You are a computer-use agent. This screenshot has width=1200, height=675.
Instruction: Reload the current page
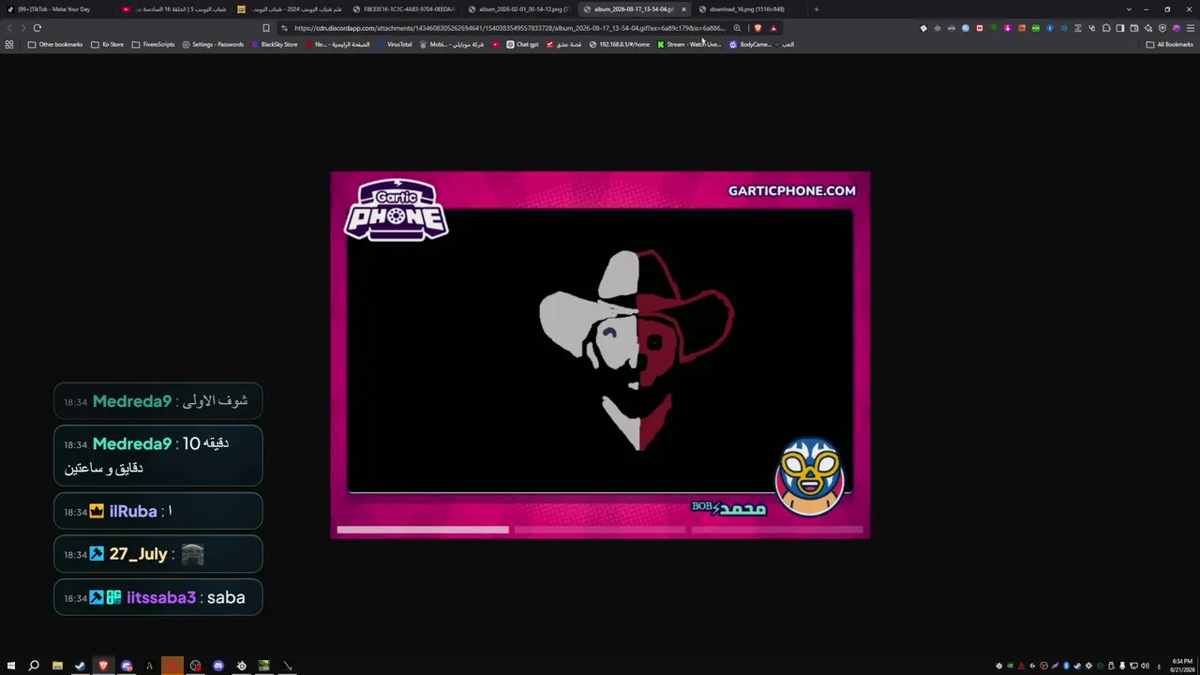(37, 28)
